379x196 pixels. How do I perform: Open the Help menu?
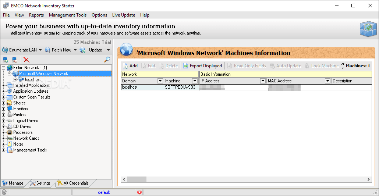(145, 15)
